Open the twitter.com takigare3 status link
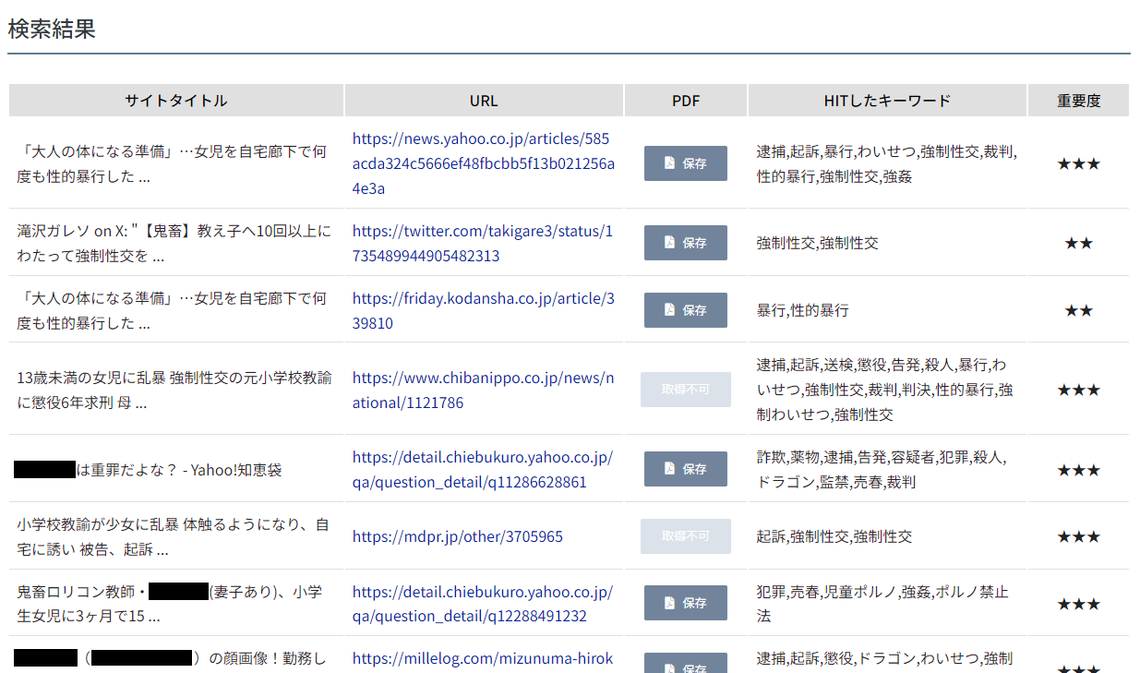1140x673 pixels. coord(482,243)
